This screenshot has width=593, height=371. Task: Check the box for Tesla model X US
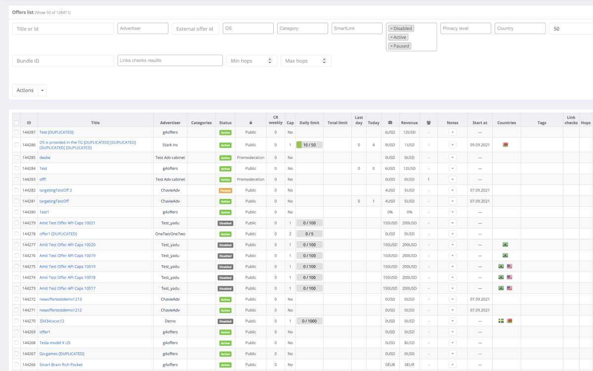point(16,342)
